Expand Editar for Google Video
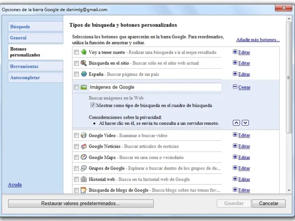This screenshot has width=295, height=221. click(x=242, y=135)
